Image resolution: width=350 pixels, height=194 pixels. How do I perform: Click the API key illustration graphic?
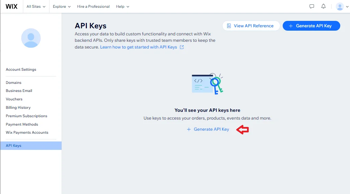click(207, 83)
